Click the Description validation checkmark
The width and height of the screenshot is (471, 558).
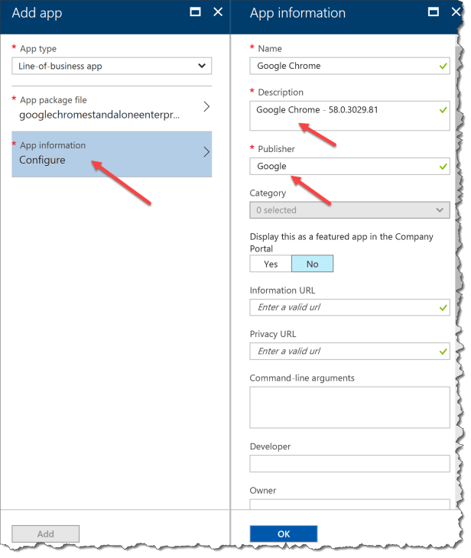coord(443,110)
